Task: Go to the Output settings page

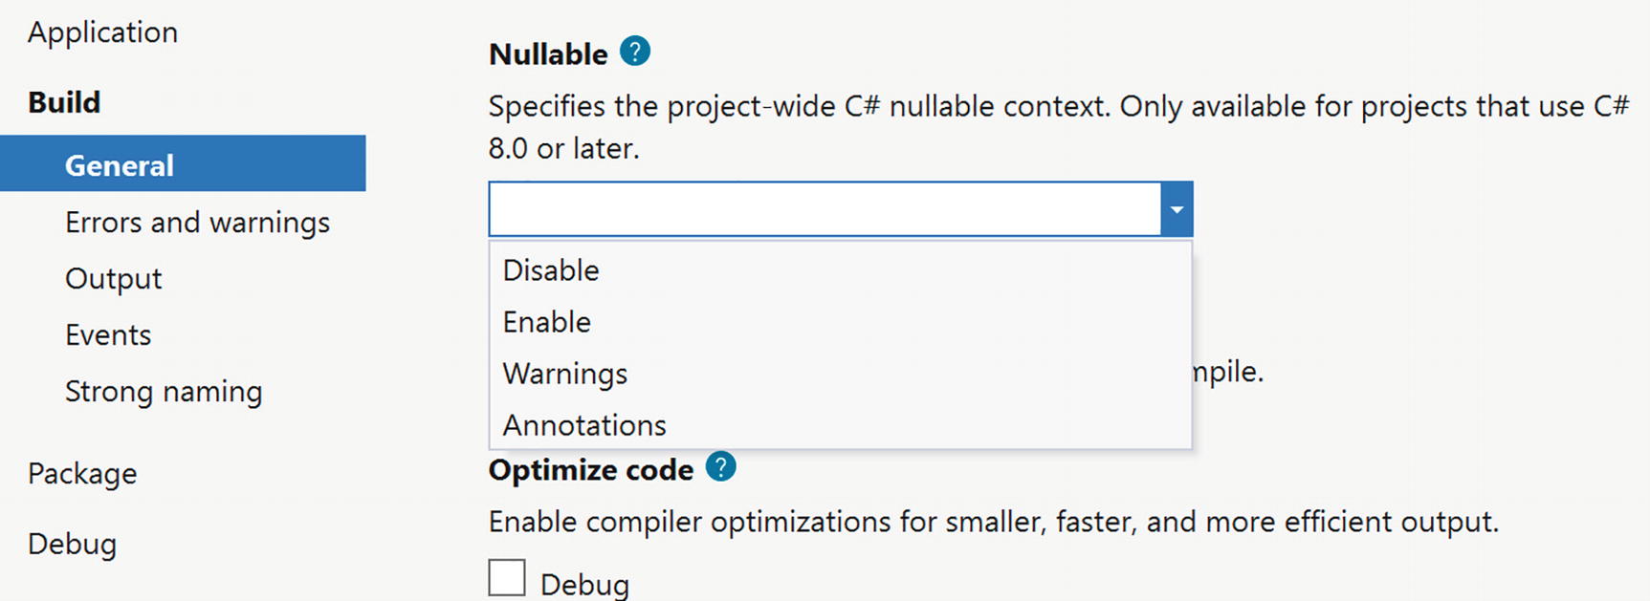Action: 112,278
